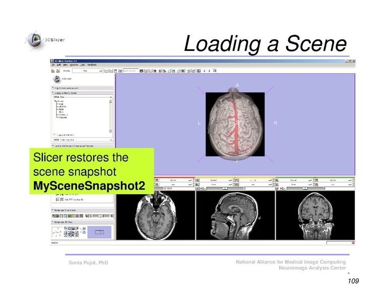Select the view rotate mouse mode icon
This screenshot has height=302, width=391.
point(214,71)
